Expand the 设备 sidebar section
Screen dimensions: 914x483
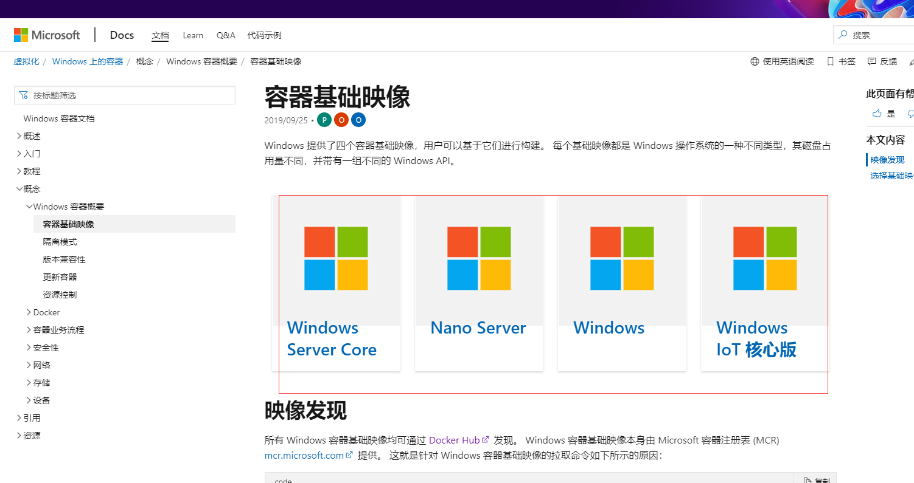[x=38, y=400]
